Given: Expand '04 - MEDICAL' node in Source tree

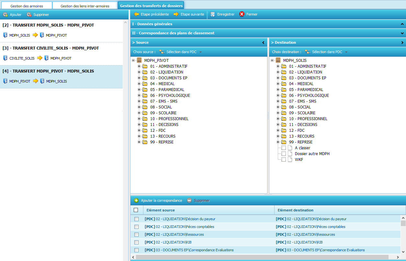Looking at the screenshot, I should pyautogui.click(x=139, y=84).
